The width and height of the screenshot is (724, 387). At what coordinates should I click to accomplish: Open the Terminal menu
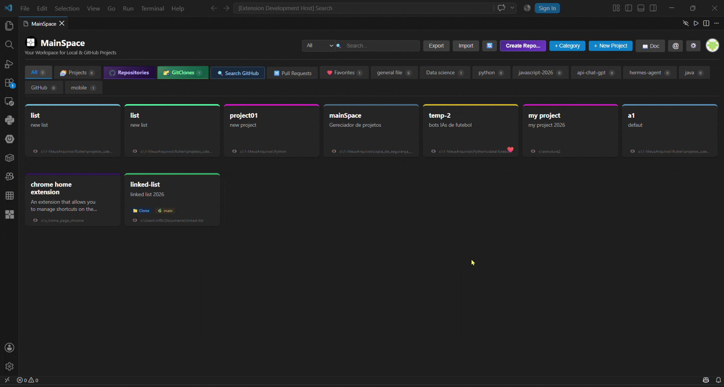click(152, 9)
